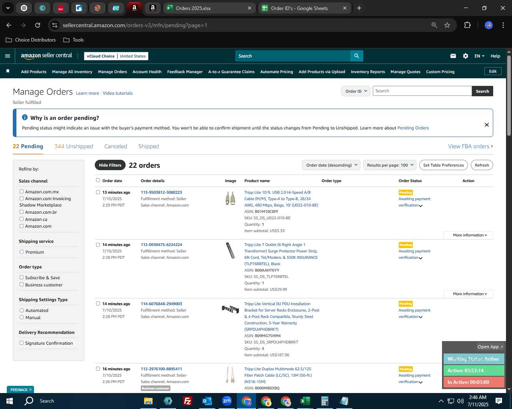The width and height of the screenshot is (512, 409).
Task: Open Zoom from the taskbar
Action: coord(227,401)
